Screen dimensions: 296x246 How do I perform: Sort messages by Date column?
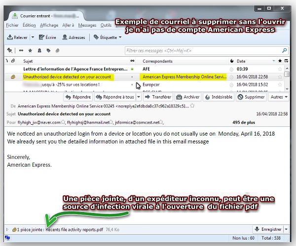[241, 61]
